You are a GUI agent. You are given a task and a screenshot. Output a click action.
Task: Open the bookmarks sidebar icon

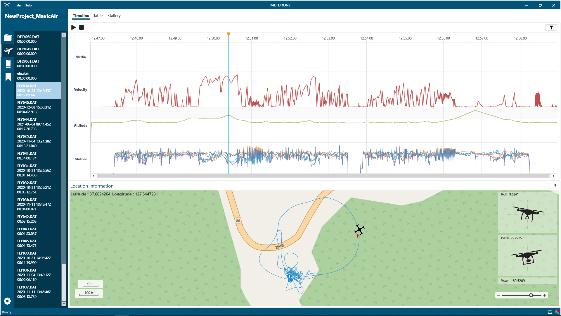[8, 77]
